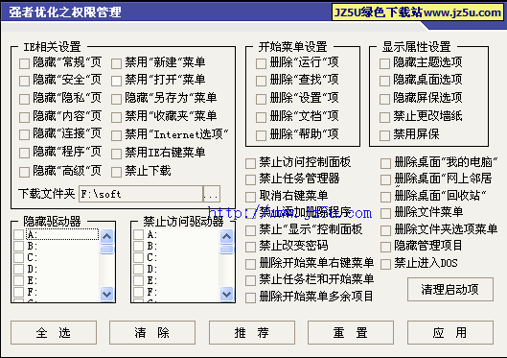This screenshot has height=358, width=507.
Task: Enable the 删除"查找"项 checkbox
Action: click(x=261, y=81)
